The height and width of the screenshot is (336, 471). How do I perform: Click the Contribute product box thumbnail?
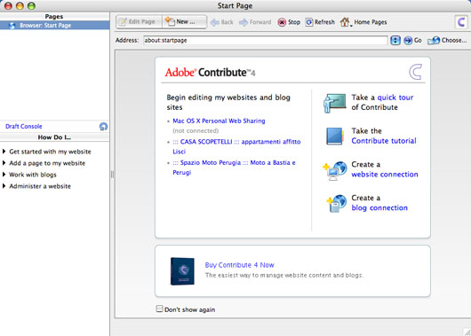182,271
